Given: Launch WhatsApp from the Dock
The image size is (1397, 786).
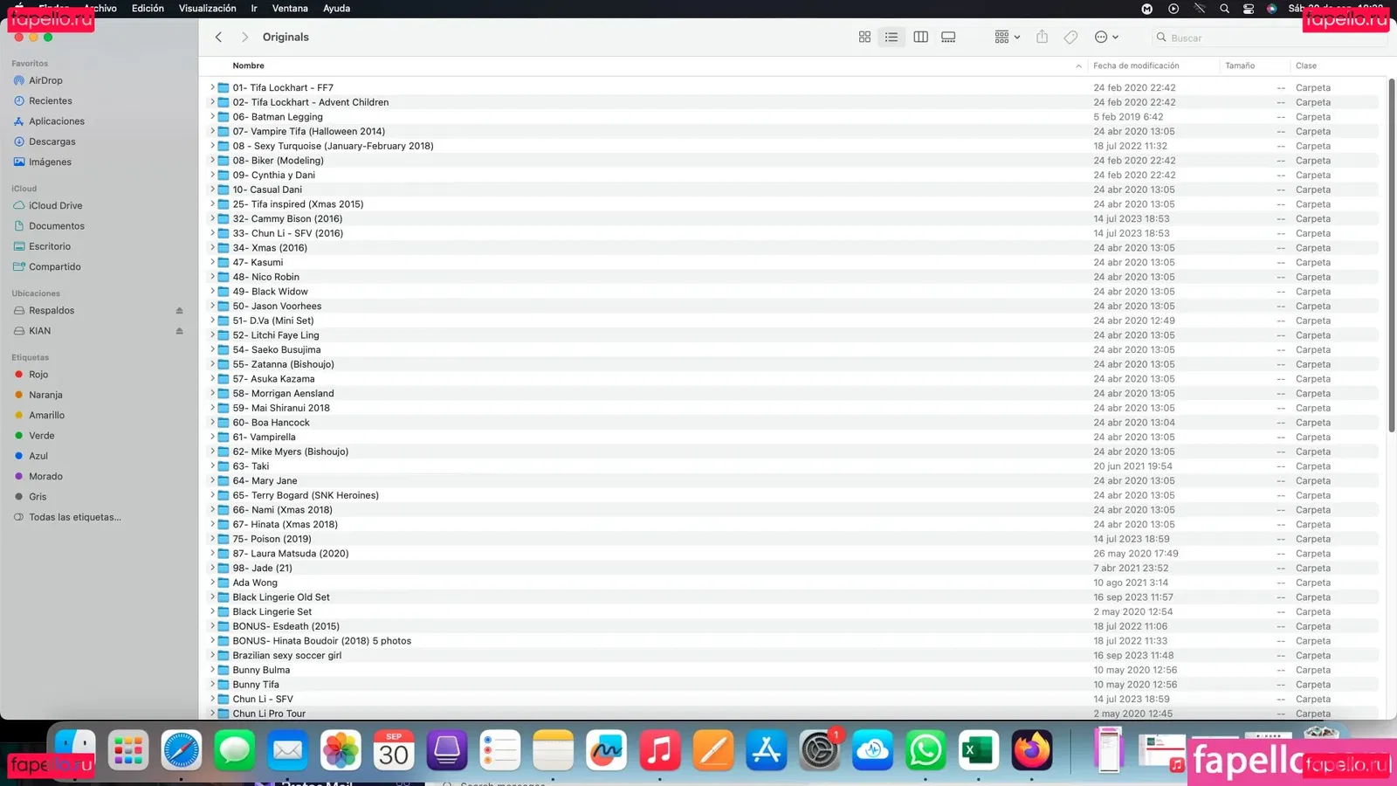Looking at the screenshot, I should click(x=926, y=750).
